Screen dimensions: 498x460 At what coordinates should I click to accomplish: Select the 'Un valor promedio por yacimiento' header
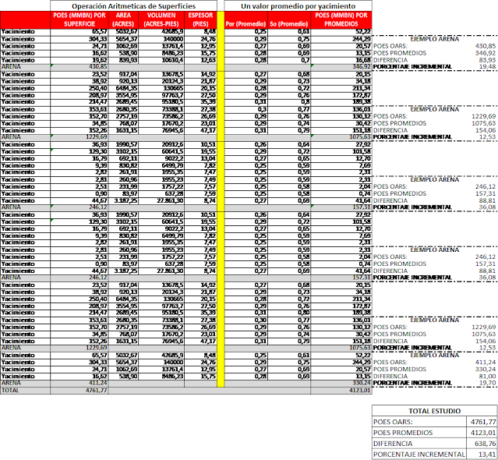click(298, 5)
